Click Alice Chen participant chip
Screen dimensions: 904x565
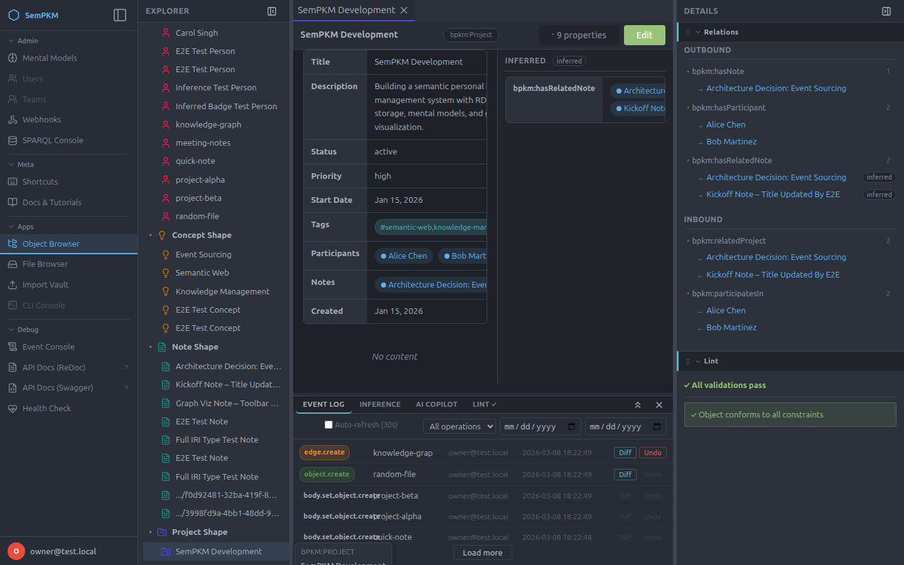404,256
